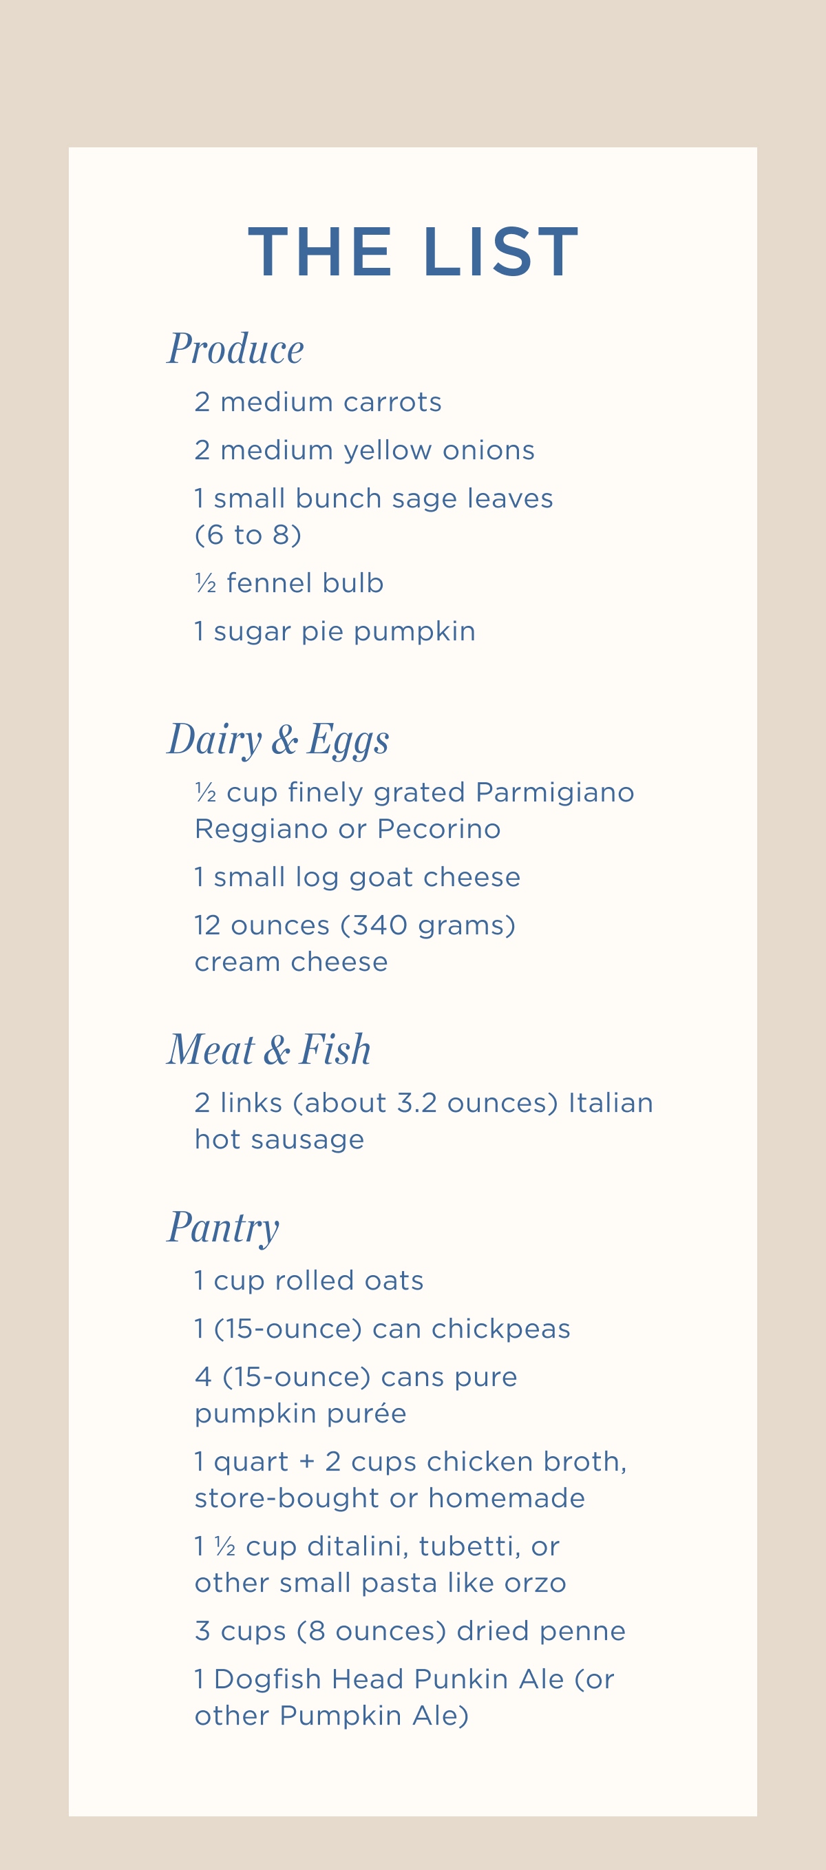Click the Italian hot sausage item
The image size is (826, 1870).
424,1121
